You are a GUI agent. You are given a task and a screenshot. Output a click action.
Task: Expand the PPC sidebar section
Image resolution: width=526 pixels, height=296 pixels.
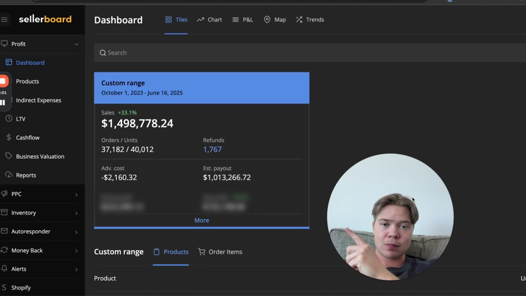[76, 194]
